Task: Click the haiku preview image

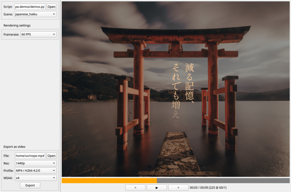Action: (x=176, y=89)
